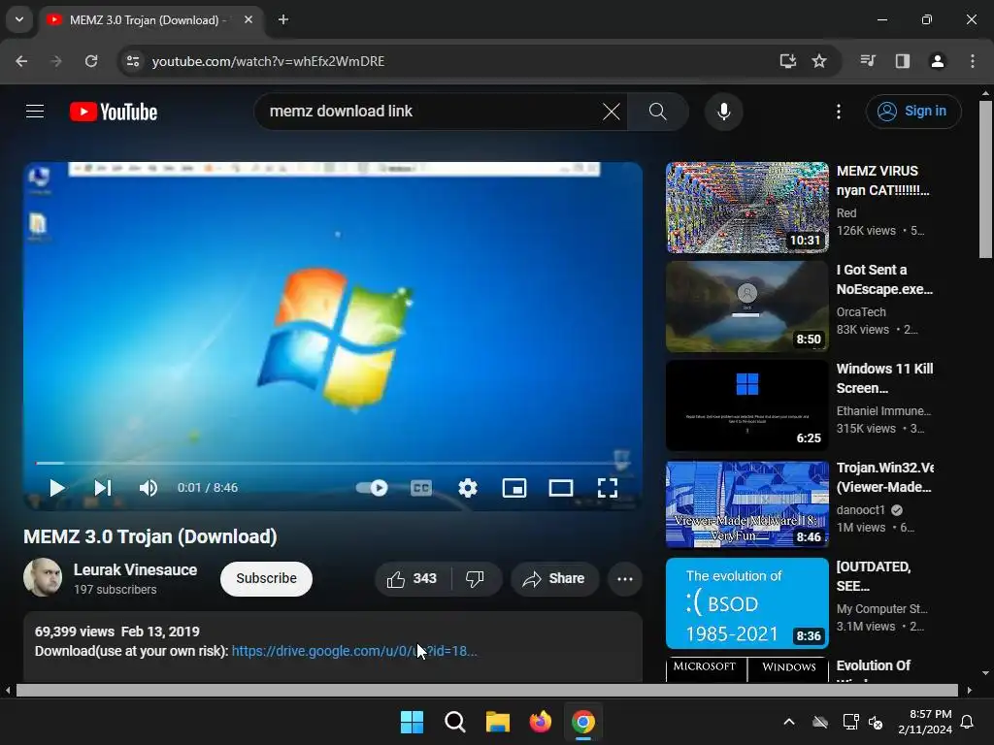The width and height of the screenshot is (994, 745).
Task: Toggle autoplay switch in player
Action: tap(372, 488)
